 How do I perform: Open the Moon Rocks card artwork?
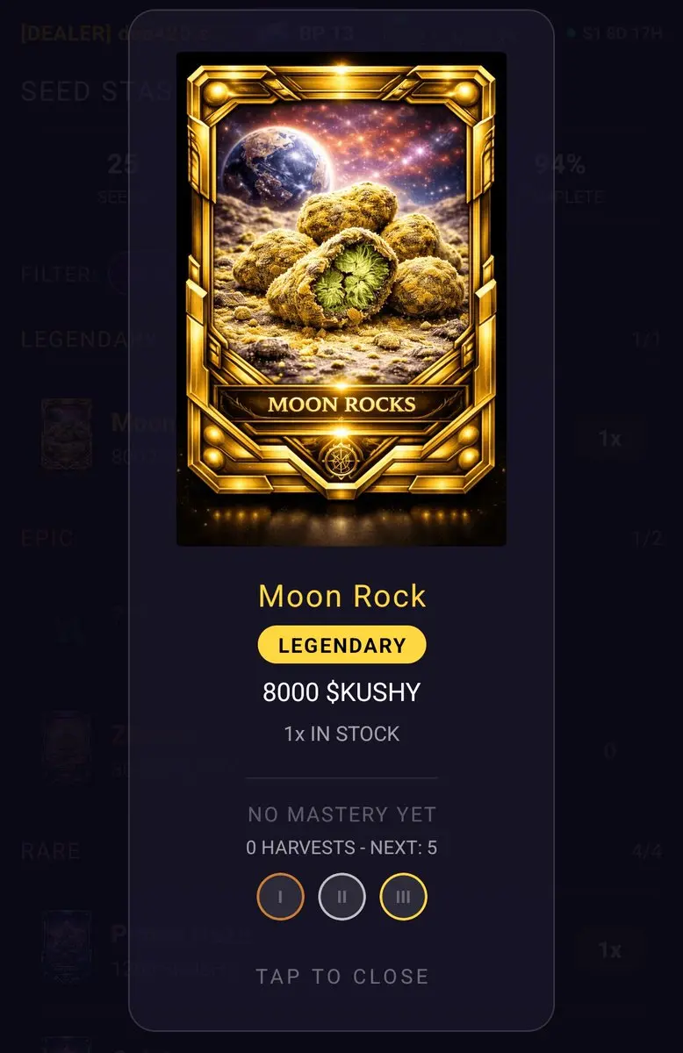[341, 298]
